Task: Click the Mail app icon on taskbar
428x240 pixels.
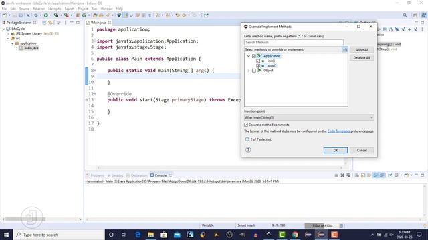Action: click(177, 235)
